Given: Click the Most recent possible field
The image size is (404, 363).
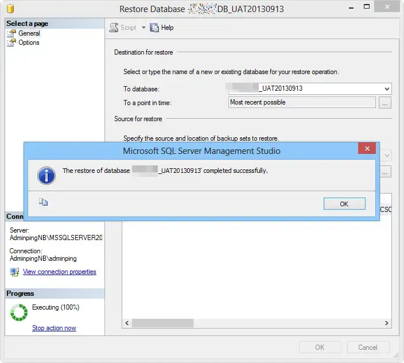Looking at the screenshot, I should [x=302, y=102].
